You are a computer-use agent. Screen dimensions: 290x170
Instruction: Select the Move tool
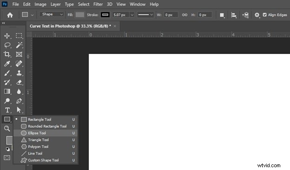coord(7,36)
